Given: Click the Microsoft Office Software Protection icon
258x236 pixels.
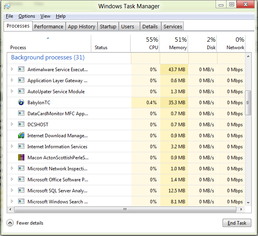Looking at the screenshot, I should pyautogui.click(x=21, y=179).
